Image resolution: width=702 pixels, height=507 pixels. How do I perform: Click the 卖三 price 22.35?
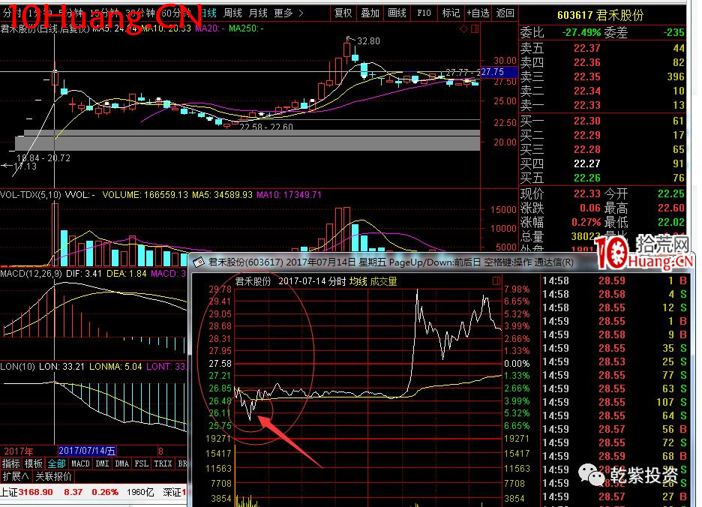point(587,76)
